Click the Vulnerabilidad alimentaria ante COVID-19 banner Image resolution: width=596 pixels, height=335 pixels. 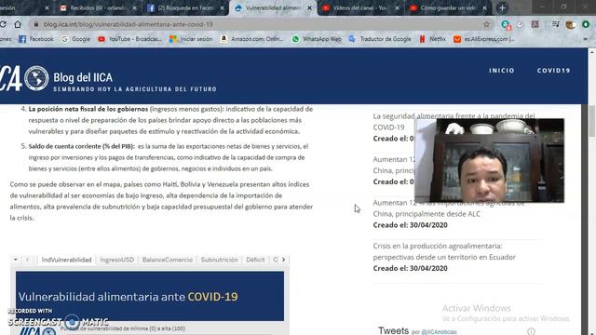150,296
